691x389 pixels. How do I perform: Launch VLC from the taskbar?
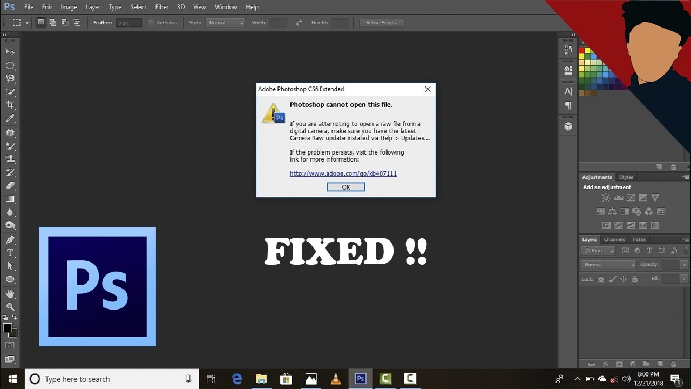(335, 379)
